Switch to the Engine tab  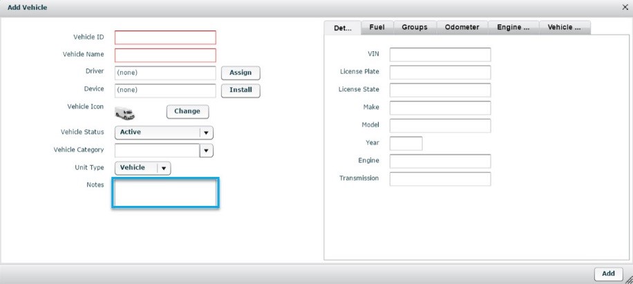[x=513, y=27]
